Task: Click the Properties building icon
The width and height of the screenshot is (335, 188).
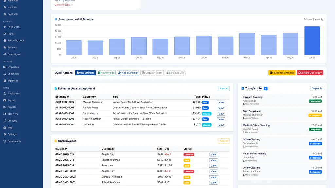Action: [x=5, y=67]
